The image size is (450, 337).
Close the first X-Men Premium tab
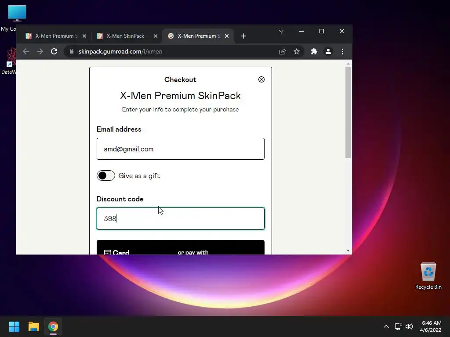click(x=84, y=36)
